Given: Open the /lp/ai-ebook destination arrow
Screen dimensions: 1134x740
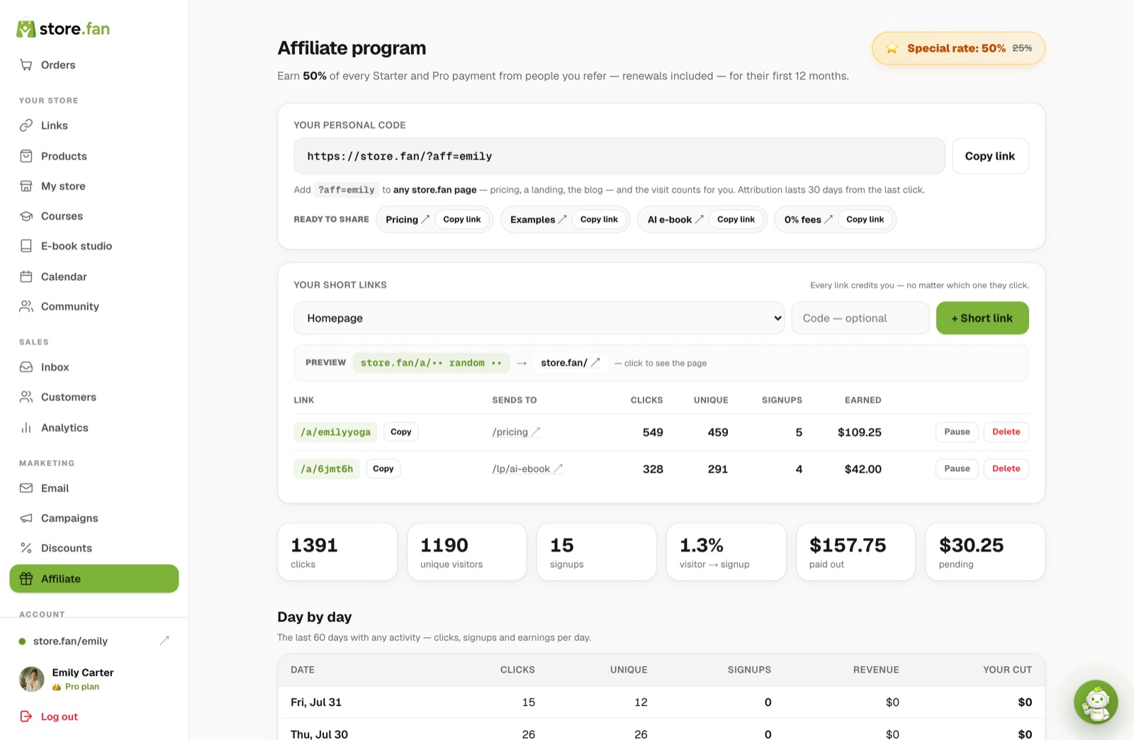Looking at the screenshot, I should coord(558,469).
